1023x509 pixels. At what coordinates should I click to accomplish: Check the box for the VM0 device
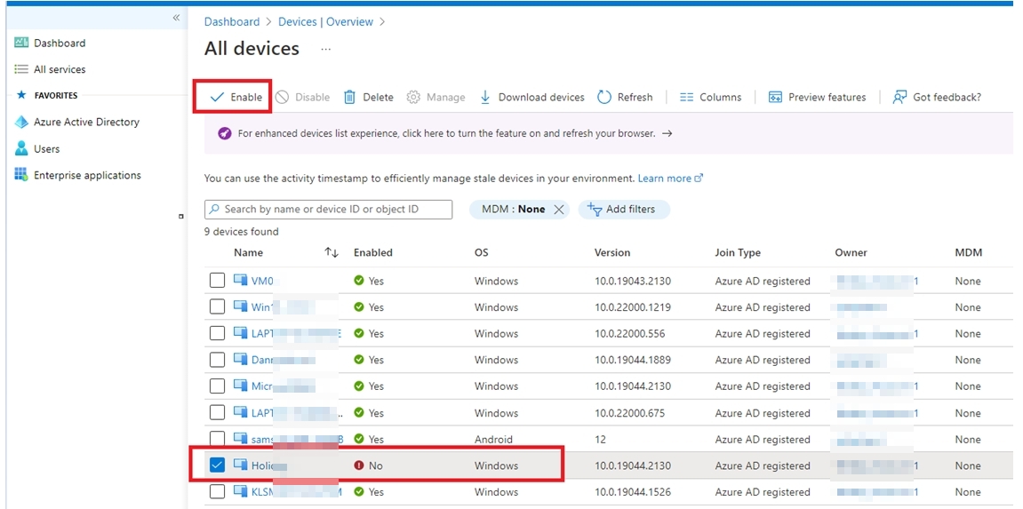click(217, 281)
